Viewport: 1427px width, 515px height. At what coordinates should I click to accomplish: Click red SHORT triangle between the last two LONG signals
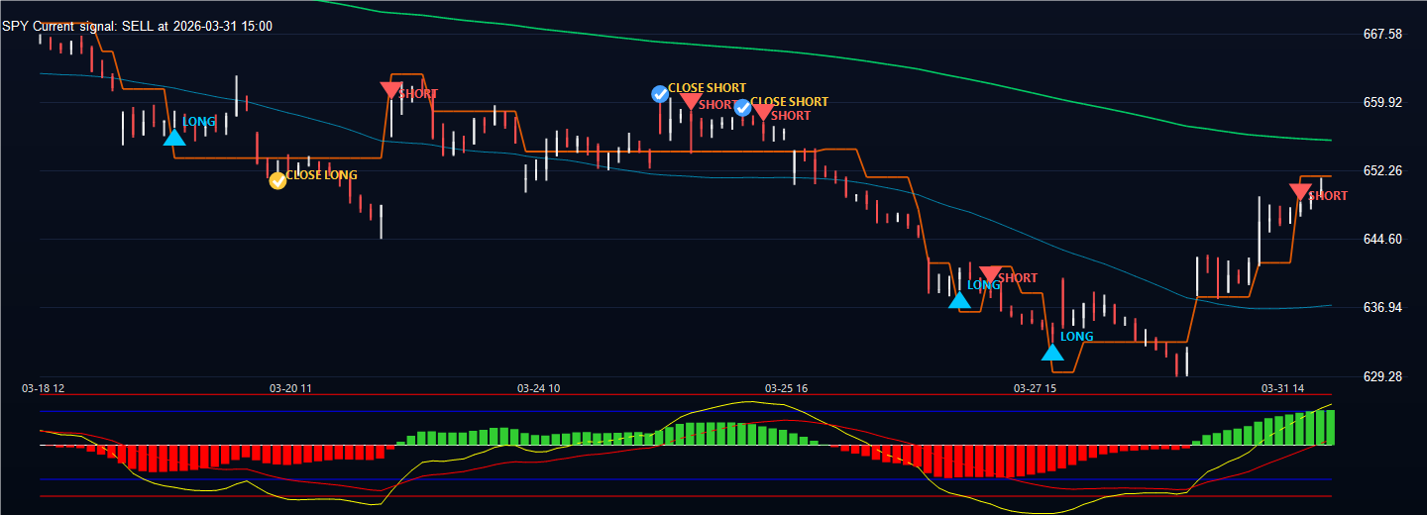[990, 274]
